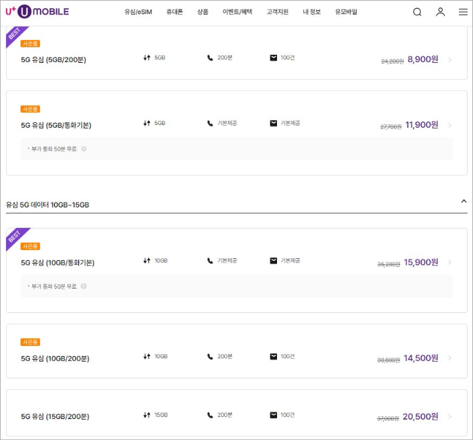Screen dimensions: 473x440
Task: Select plan 5G 유심 (15GB/200분)
Action: click(55, 417)
